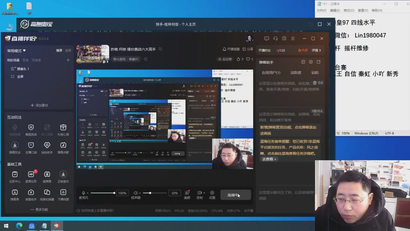Click 添加素材 to add a source

pyautogui.click(x=39, y=105)
